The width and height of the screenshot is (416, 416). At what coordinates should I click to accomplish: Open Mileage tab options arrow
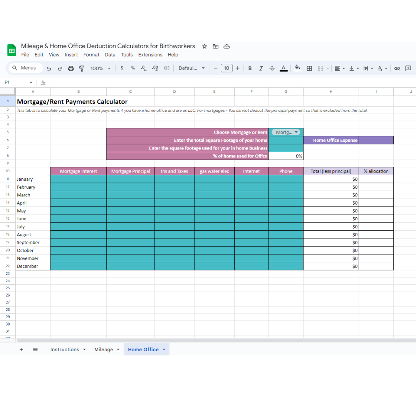[118, 349]
